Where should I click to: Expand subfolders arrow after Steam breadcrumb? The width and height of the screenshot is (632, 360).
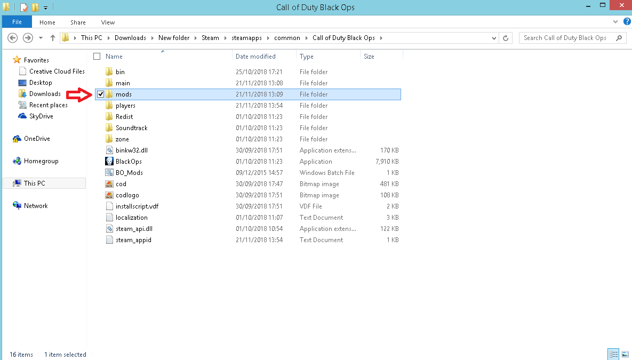tap(225, 38)
